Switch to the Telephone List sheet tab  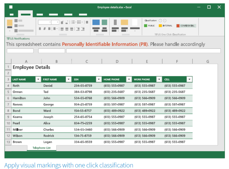(42, 148)
